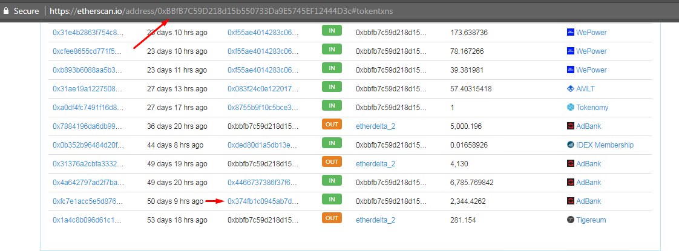The height and width of the screenshot is (251, 679).
Task: Open sender address 0xded80d1a5db13e...
Action: pyautogui.click(x=263, y=145)
